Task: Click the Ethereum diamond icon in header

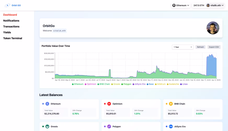Action: (174, 6)
